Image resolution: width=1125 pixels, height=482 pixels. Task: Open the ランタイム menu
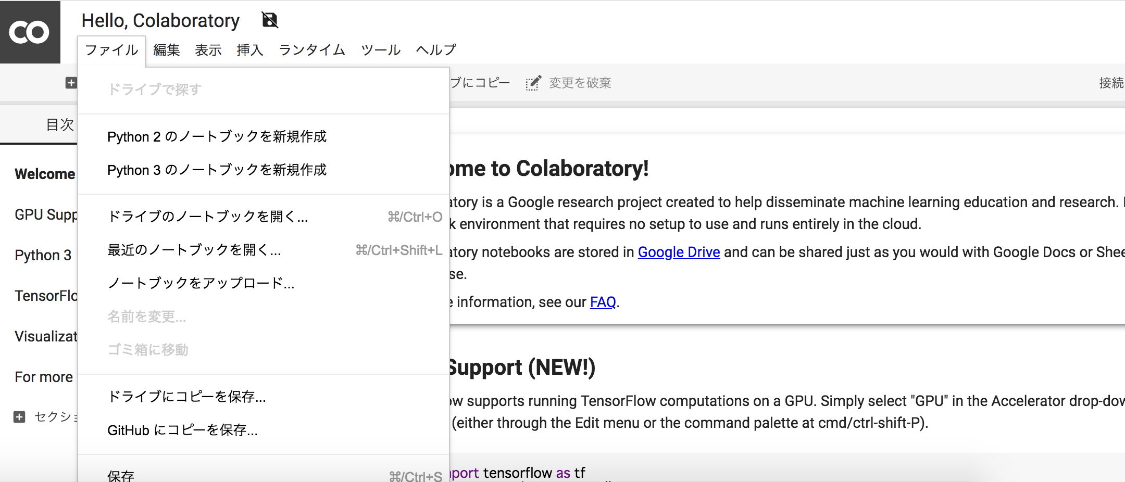tap(312, 50)
